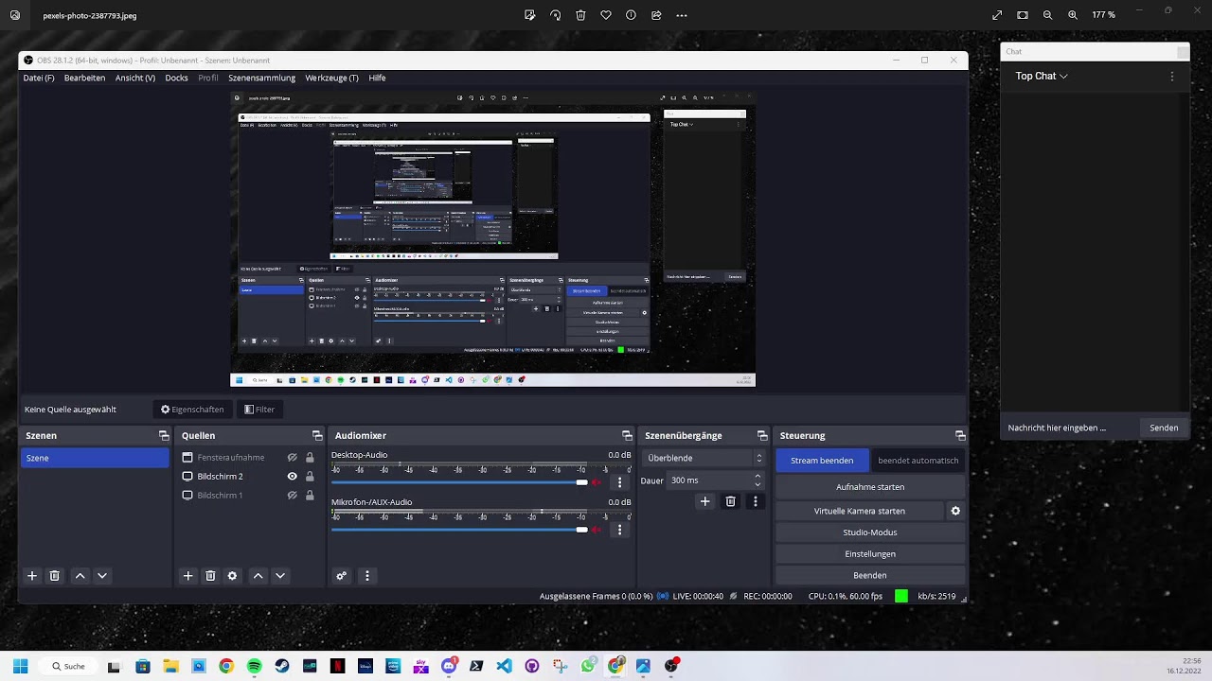Screen dimensions: 1212x681
Task: Undock the Szenenübergänge panel
Action: pyautogui.click(x=762, y=436)
